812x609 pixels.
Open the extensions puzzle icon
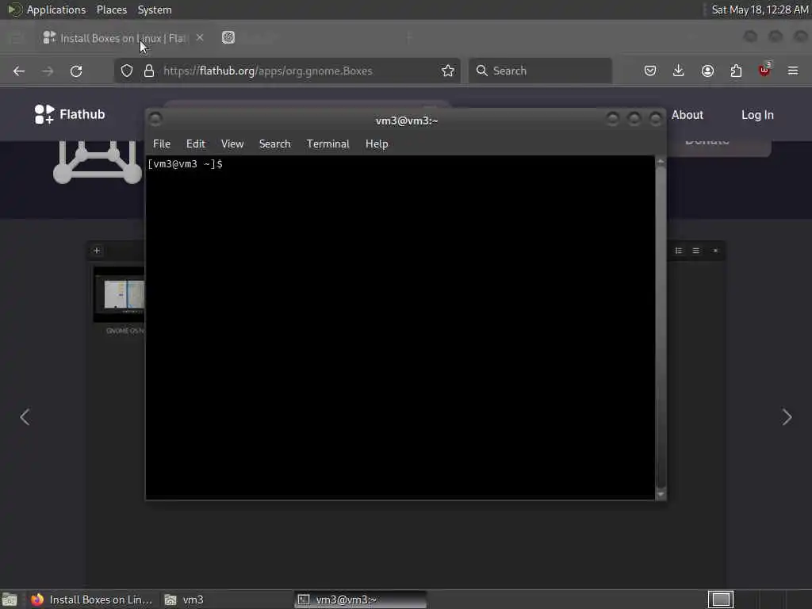pos(736,71)
